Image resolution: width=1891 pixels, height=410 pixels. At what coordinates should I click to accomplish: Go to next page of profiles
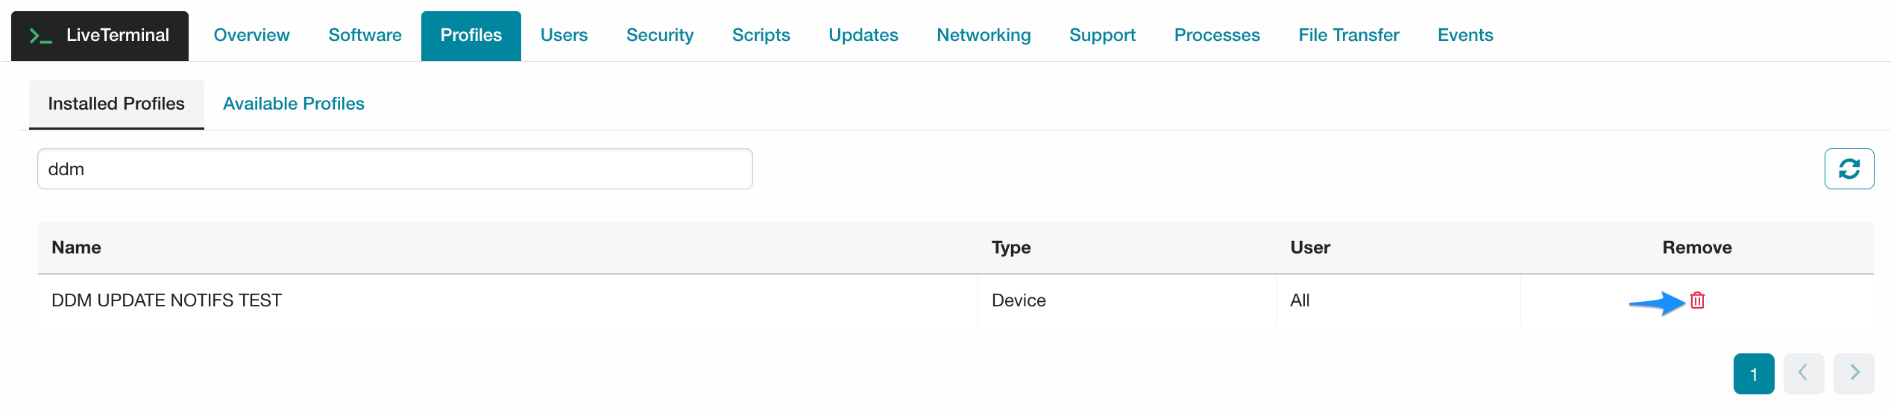[1854, 373]
